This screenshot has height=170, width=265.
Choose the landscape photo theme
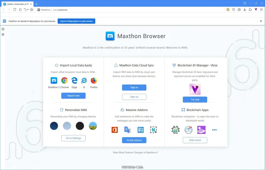[93, 126]
